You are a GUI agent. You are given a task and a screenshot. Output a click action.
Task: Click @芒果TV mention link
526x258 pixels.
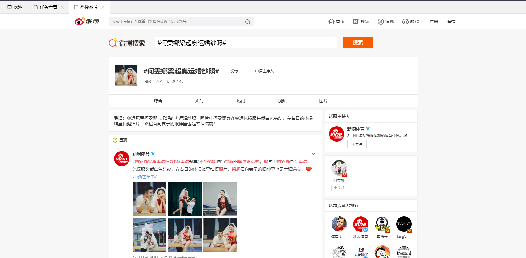point(147,177)
